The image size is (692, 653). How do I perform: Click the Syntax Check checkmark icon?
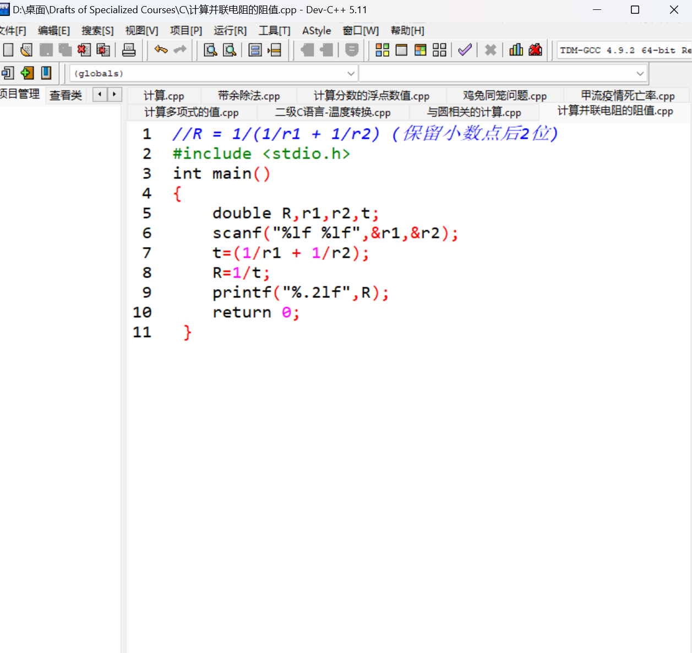(465, 50)
